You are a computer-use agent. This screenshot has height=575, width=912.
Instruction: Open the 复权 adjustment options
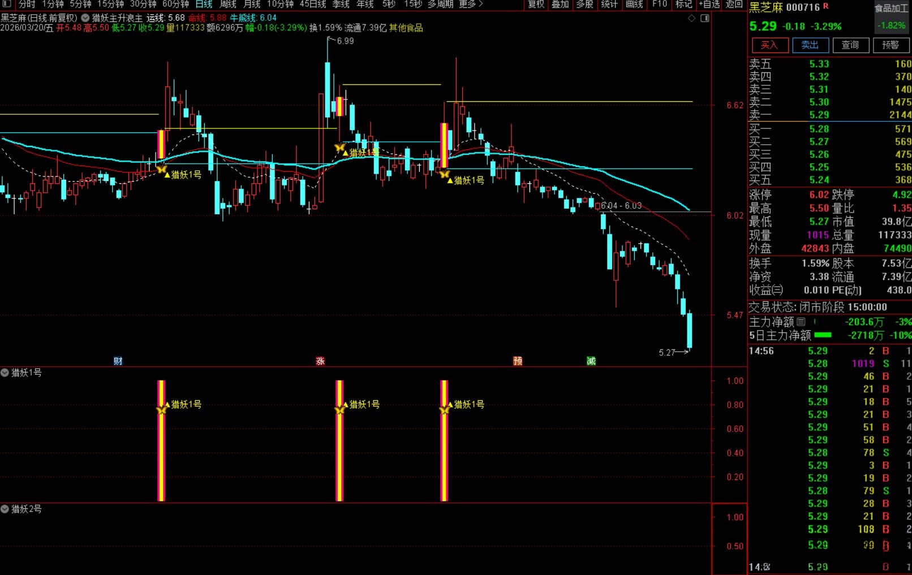536,4
